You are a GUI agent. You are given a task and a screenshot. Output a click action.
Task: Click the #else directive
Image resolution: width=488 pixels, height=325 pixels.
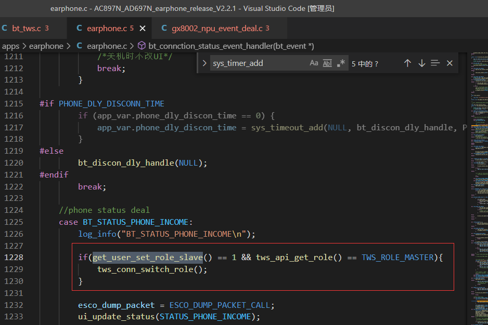coord(52,151)
